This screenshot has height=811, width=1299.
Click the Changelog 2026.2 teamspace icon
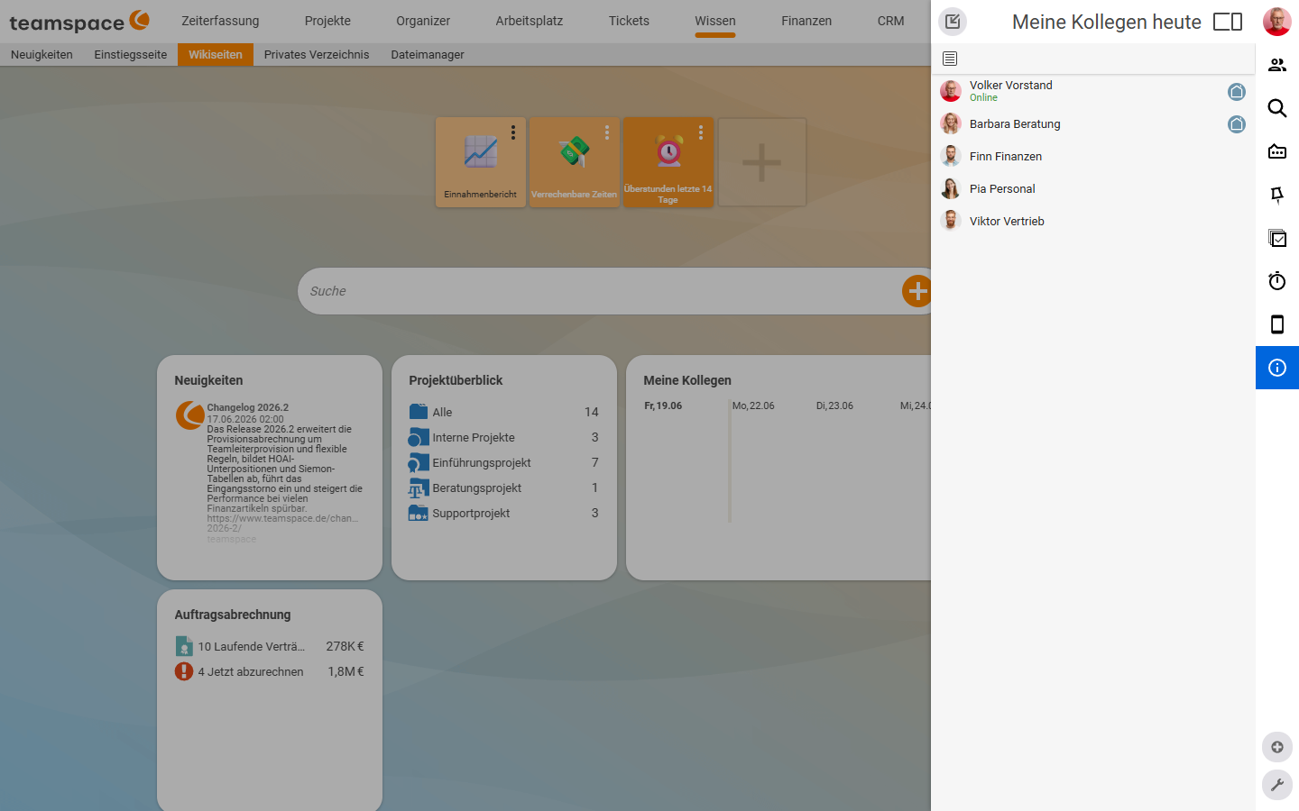point(189,415)
